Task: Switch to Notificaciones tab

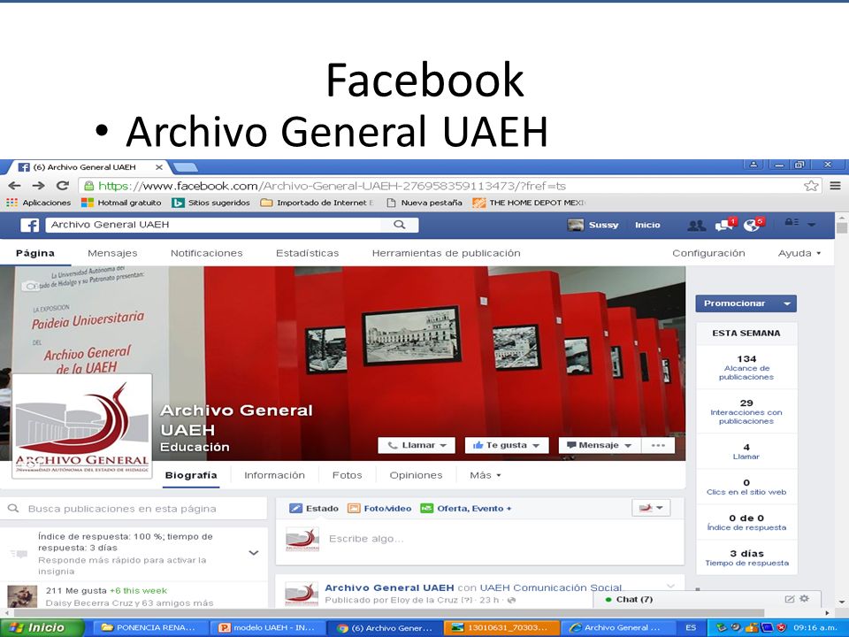Action: pyautogui.click(x=207, y=253)
